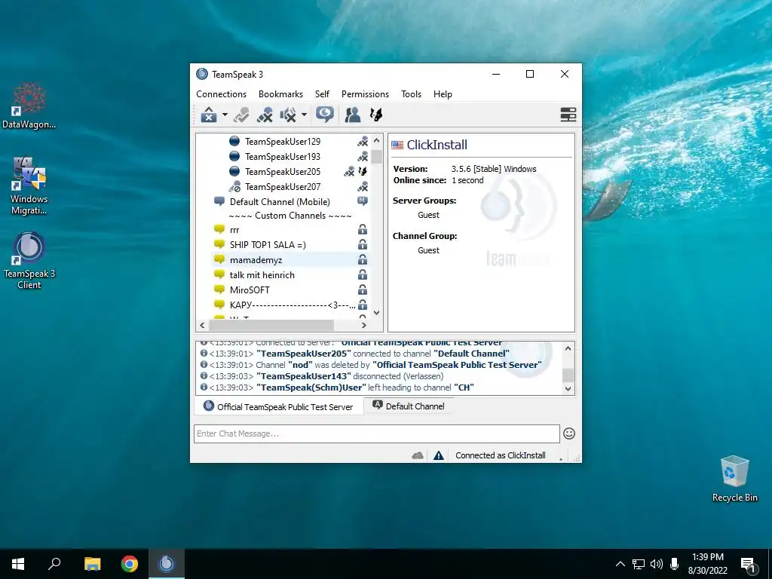Open the Connections menu
Image resolution: width=772 pixels, height=579 pixels.
(x=221, y=94)
